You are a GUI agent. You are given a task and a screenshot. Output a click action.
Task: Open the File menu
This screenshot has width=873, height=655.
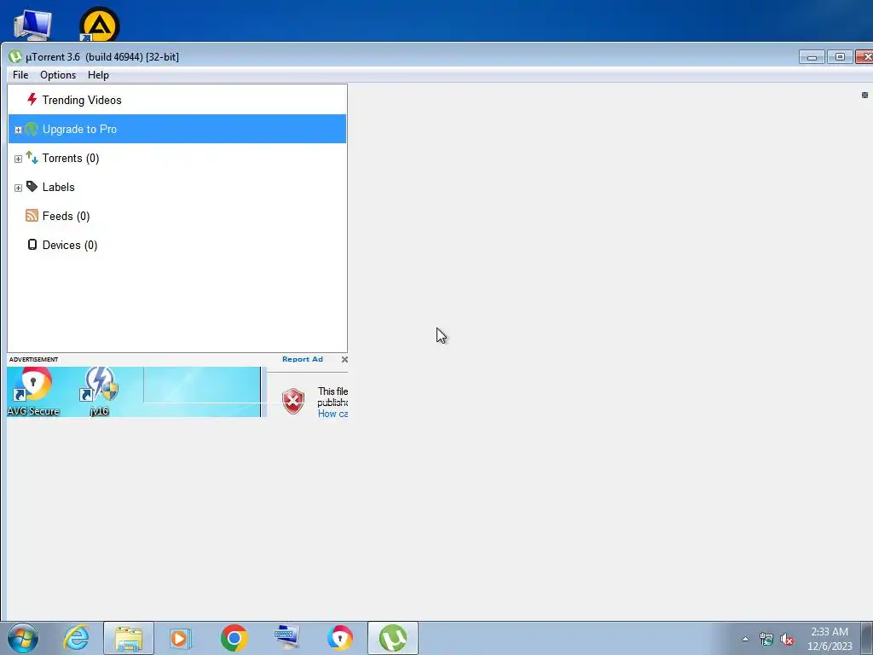tap(20, 75)
